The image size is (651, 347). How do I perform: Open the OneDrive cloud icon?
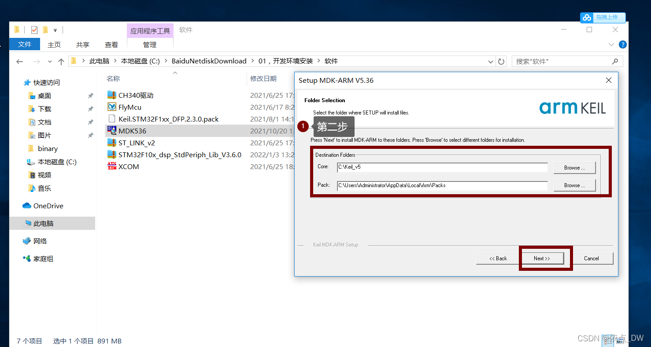(27, 206)
